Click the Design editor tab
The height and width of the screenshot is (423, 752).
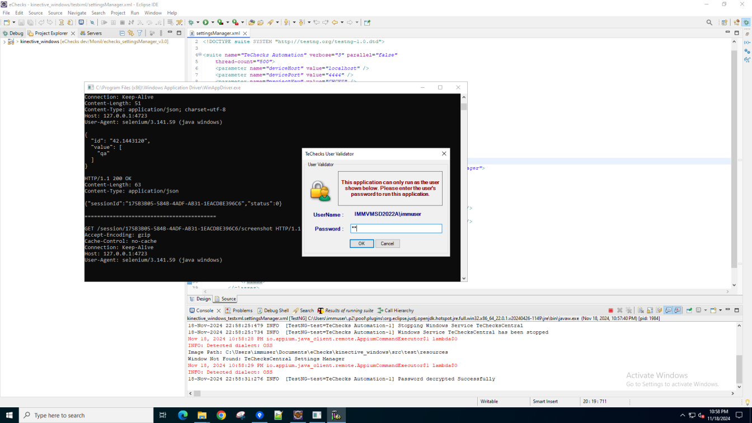coord(200,299)
